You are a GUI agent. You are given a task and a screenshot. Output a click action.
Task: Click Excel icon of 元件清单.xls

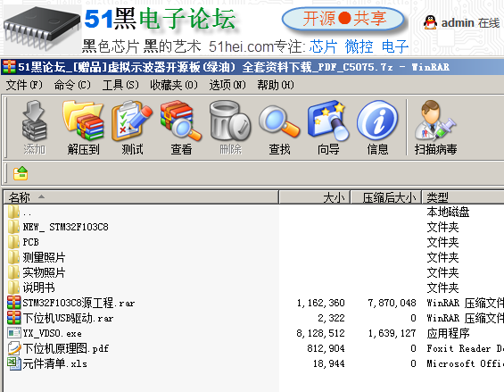click(13, 363)
